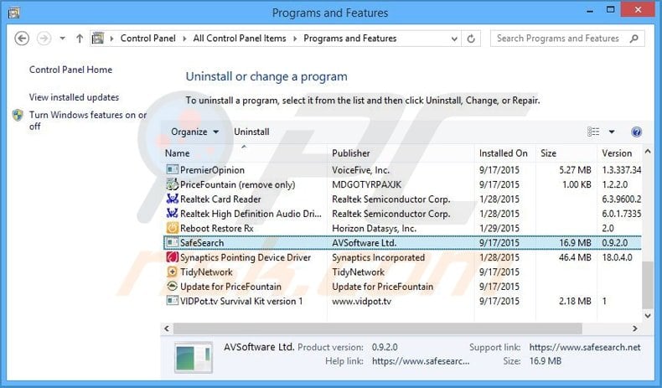
Task: Sort by the Size column header
Action: pos(566,153)
